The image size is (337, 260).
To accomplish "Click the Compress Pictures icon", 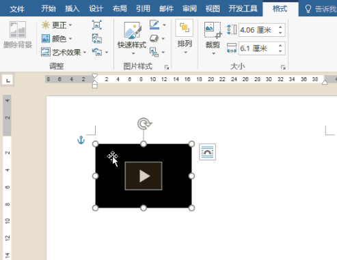I will click(97, 25).
